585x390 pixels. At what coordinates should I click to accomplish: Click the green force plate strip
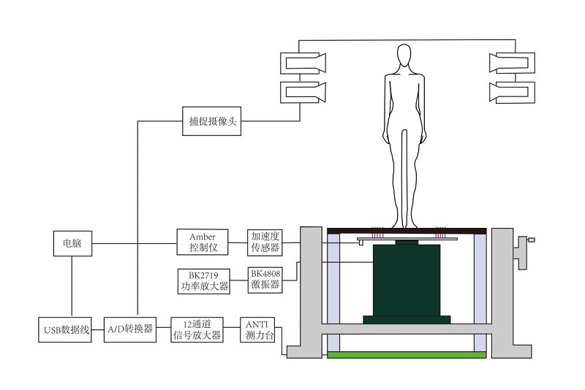click(x=407, y=355)
